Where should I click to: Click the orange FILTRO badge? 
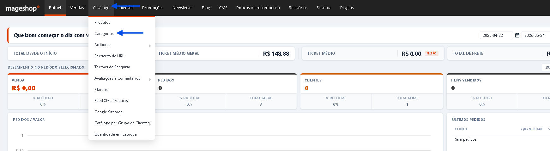(x=432, y=53)
